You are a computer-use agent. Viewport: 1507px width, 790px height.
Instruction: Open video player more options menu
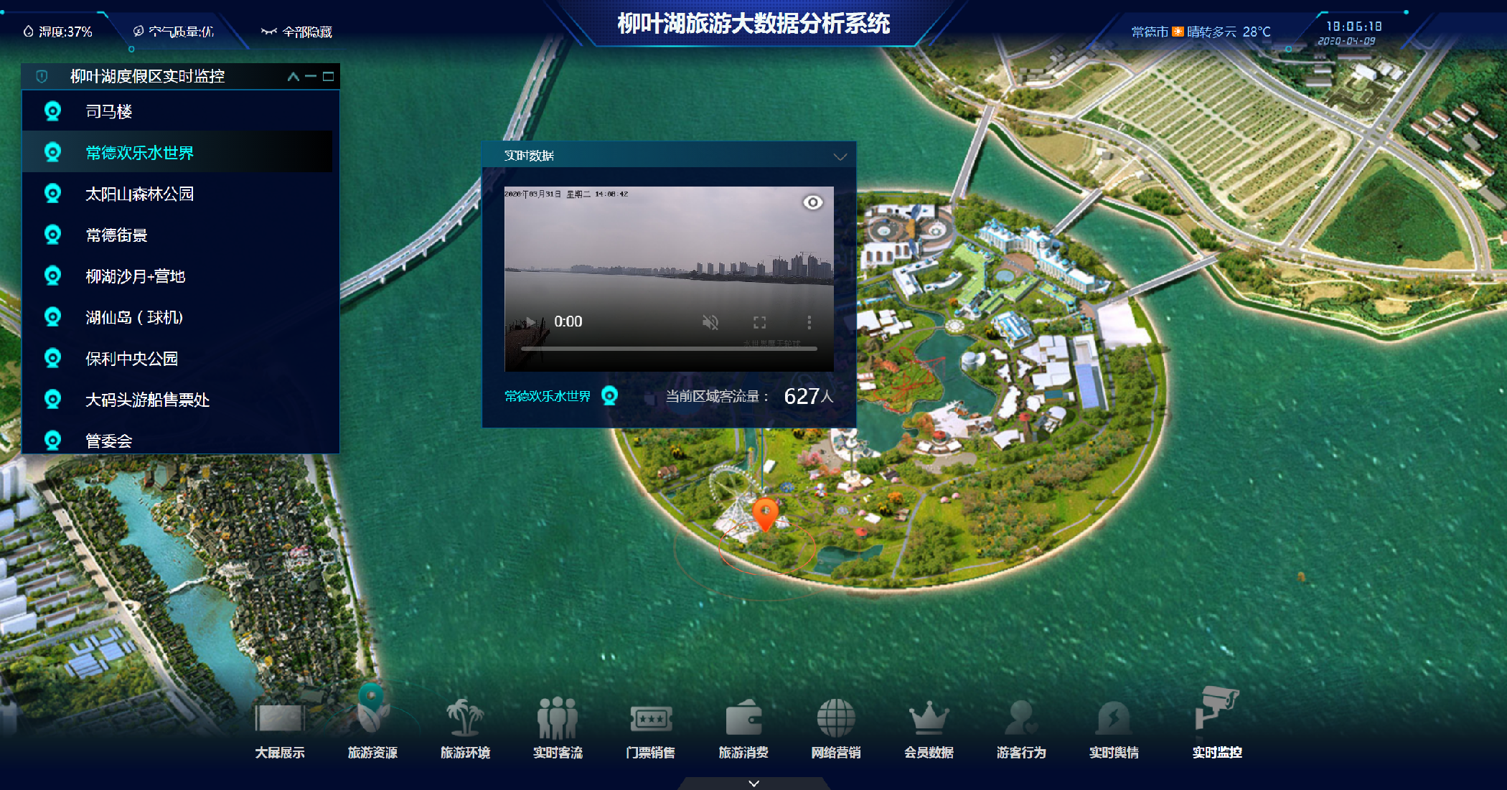point(809,322)
